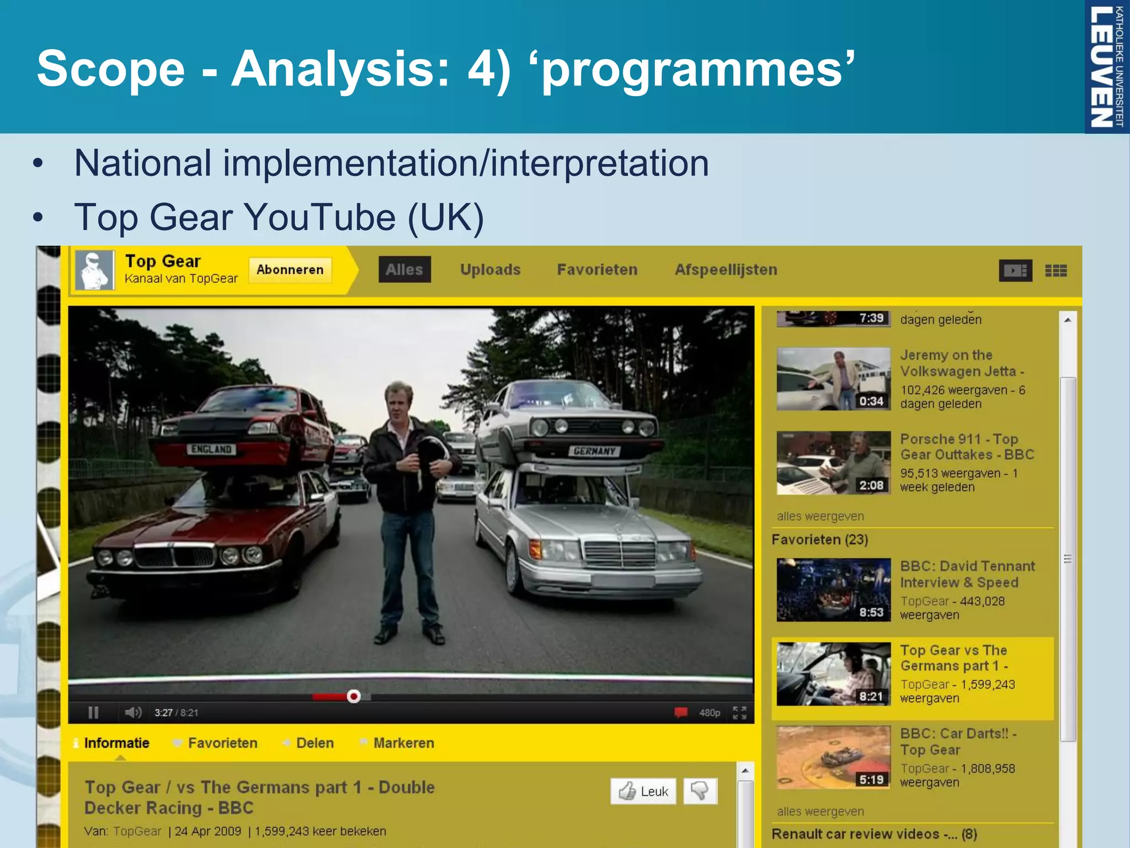The height and width of the screenshot is (848, 1130).
Task: Open the Favorieten channel tab
Action: click(598, 269)
